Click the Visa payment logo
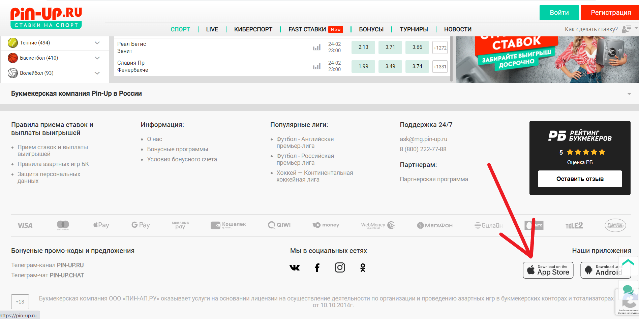The image size is (639, 319). (x=25, y=225)
